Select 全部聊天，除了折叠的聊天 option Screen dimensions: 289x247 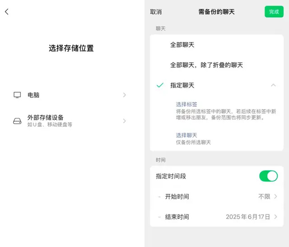206,65
